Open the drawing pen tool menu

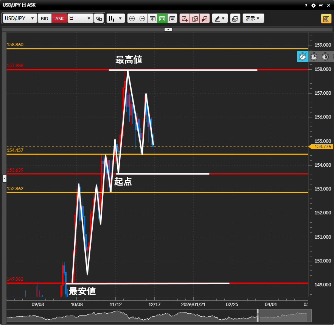pos(219,18)
